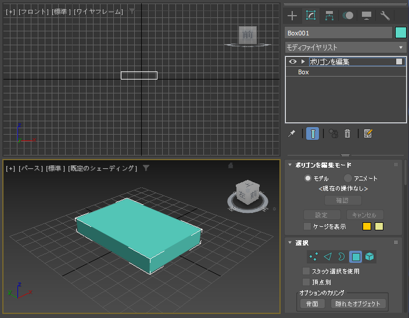Open Configure Modifier Sets icon
Image resolution: width=409 pixels, height=318 pixels.
pos(368,133)
